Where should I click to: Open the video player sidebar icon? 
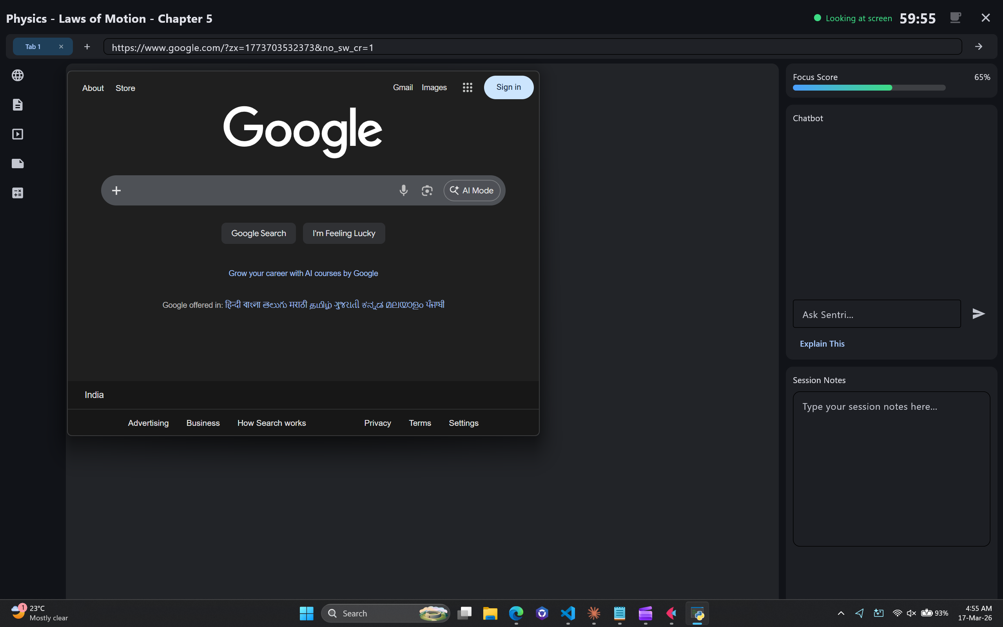(17, 134)
